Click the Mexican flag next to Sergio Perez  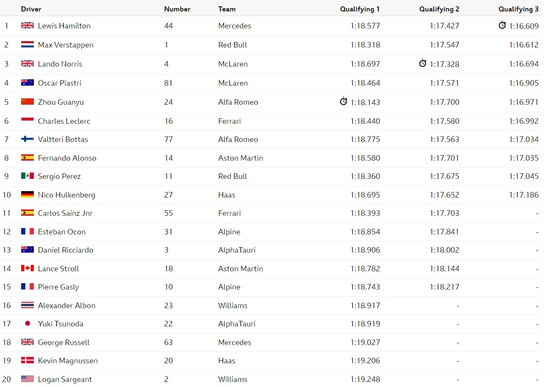click(x=28, y=176)
